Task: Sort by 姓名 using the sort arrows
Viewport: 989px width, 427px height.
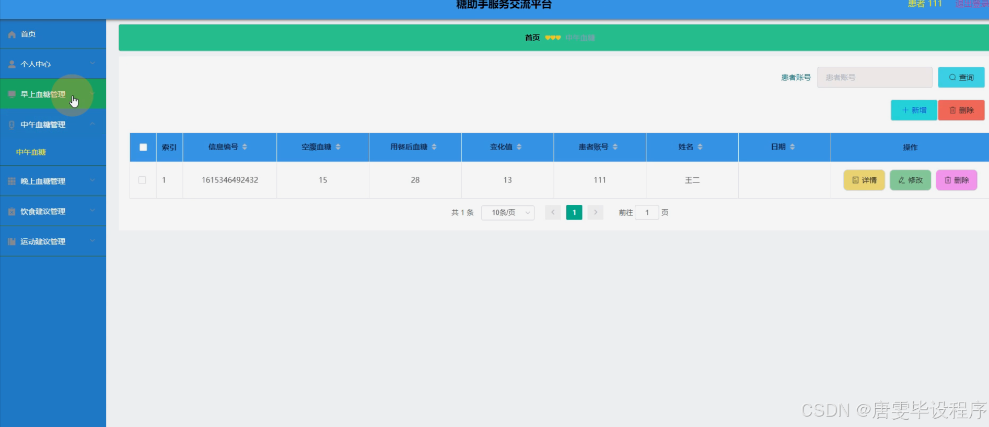Action: click(x=700, y=147)
